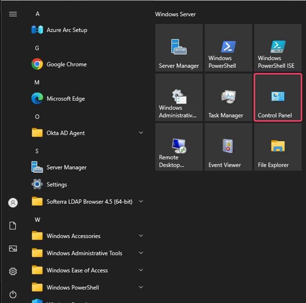This screenshot has height=303, width=306.
Task: Launch Microsoft Edge icon
Action: click(37, 98)
